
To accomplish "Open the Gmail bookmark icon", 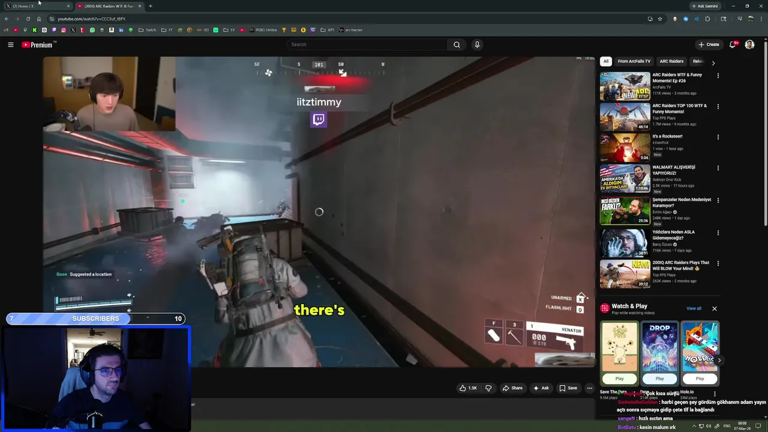I will click(6, 30).
